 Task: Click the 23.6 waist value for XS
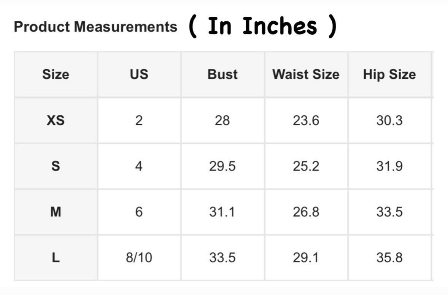click(x=306, y=120)
